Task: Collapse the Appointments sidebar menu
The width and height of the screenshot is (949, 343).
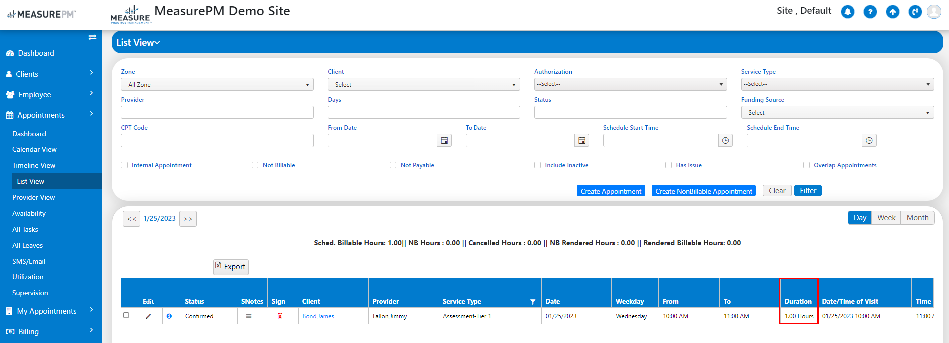Action: click(x=51, y=115)
